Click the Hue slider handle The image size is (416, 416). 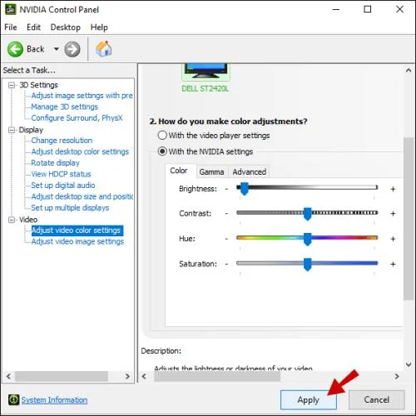click(x=307, y=239)
